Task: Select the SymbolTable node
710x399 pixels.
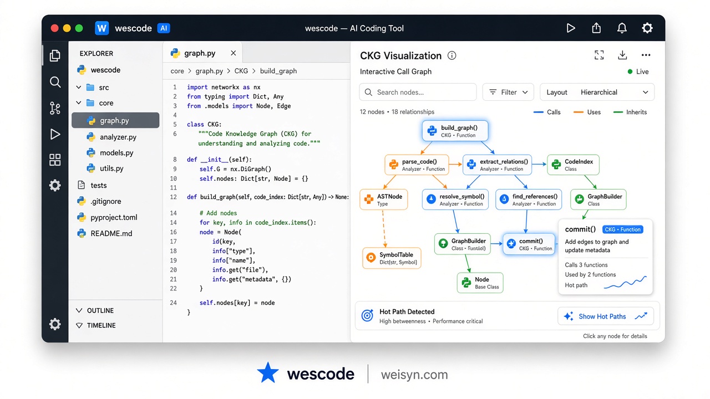Action: [x=392, y=258]
